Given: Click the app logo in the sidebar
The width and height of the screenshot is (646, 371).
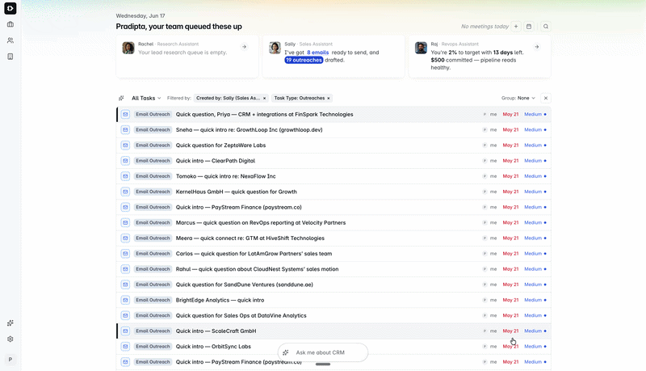Looking at the screenshot, I should click(x=10, y=8).
